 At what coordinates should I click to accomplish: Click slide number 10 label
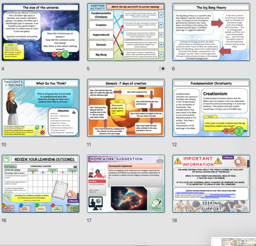click(x=4, y=145)
